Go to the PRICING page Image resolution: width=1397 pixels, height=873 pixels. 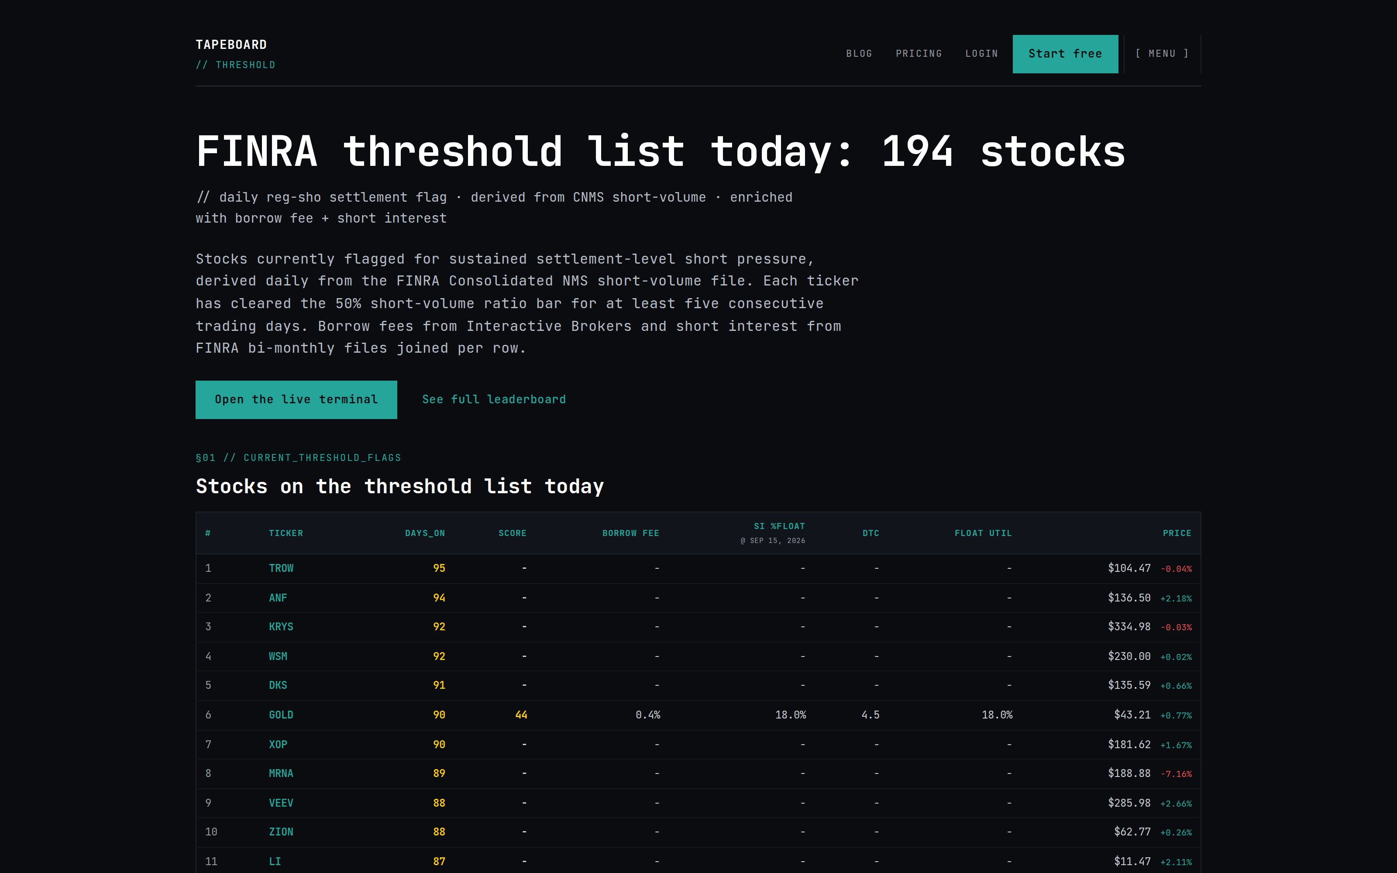[x=919, y=54]
